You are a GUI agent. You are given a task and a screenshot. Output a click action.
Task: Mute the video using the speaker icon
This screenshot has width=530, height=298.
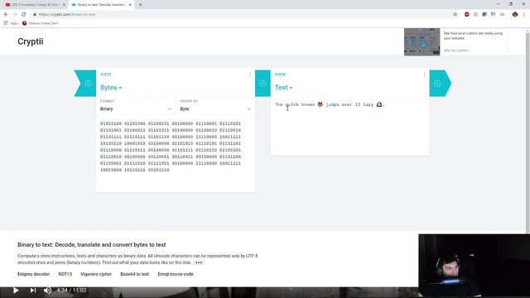coord(48,291)
